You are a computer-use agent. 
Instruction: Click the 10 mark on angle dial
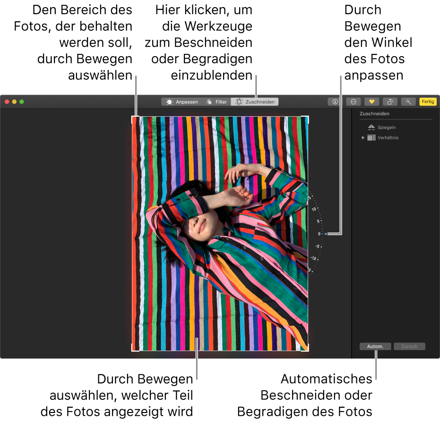314,209
